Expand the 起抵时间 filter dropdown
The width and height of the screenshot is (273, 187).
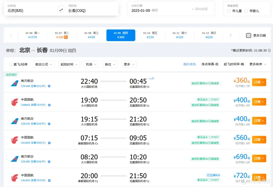(x=69, y=64)
